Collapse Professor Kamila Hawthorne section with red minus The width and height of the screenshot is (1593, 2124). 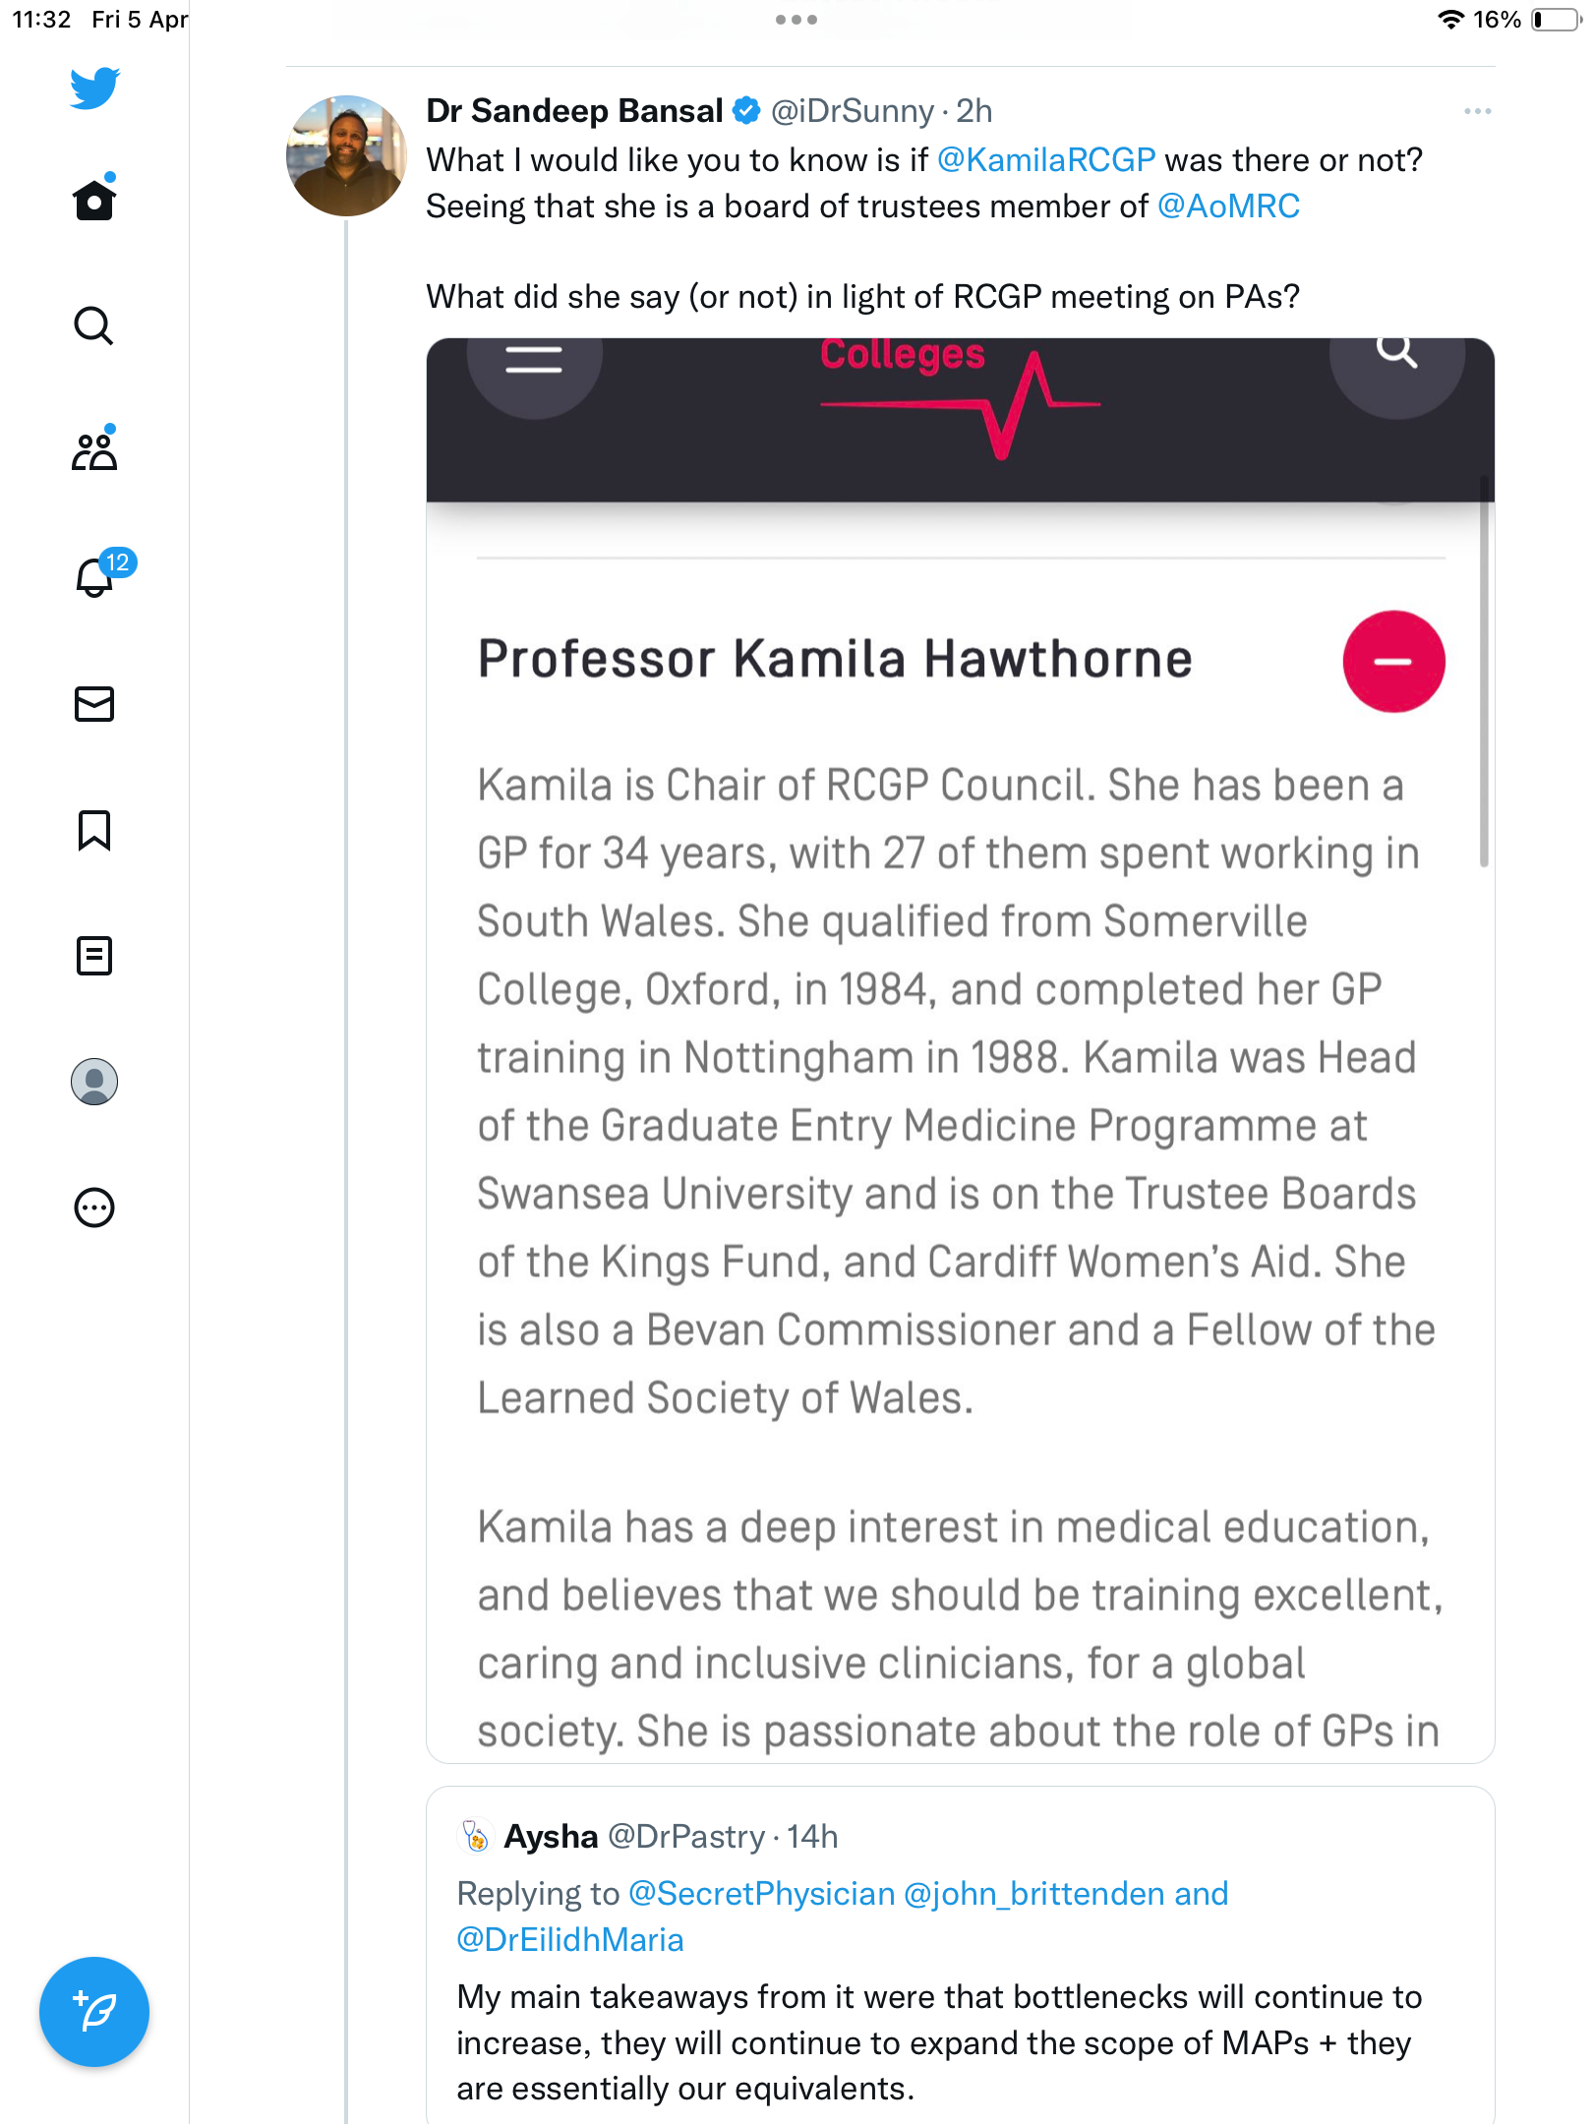click(1393, 661)
